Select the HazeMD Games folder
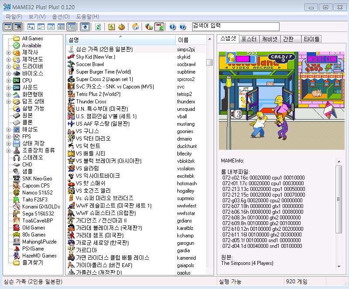This screenshot has height=289, width=349. [x=39, y=256]
